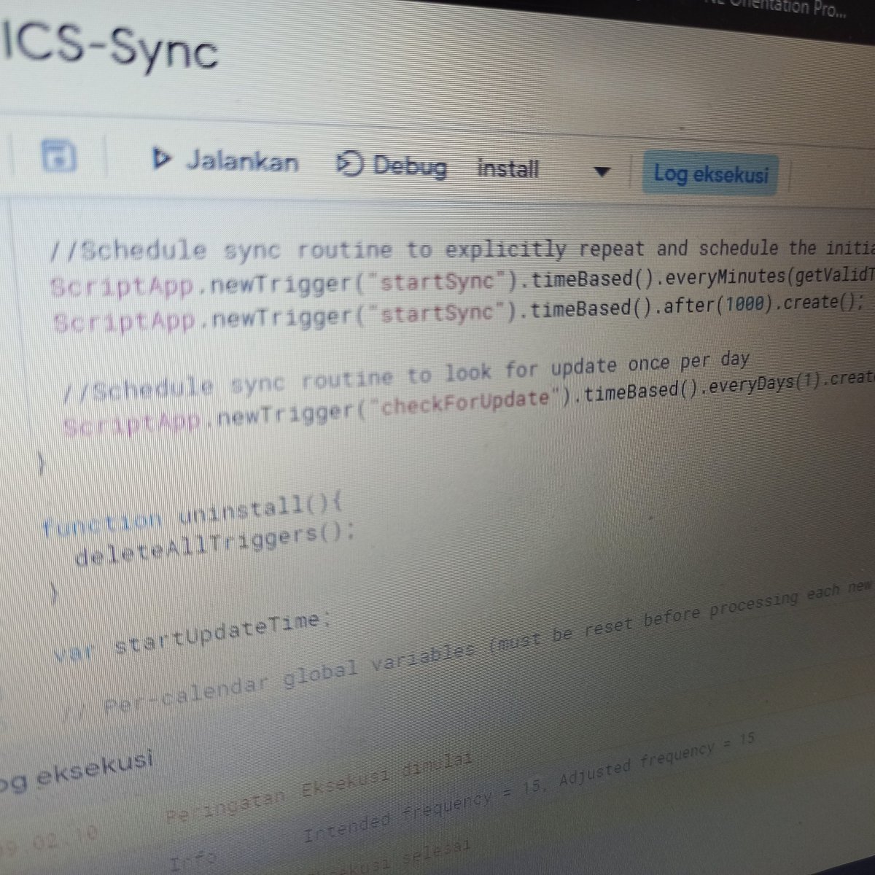Select the play triangle icon beside Jalankan
Image resolution: width=875 pixels, height=875 pixels.
(164, 160)
